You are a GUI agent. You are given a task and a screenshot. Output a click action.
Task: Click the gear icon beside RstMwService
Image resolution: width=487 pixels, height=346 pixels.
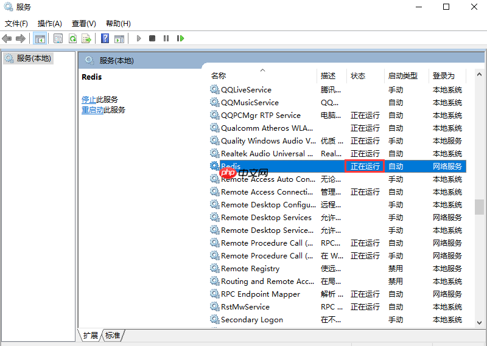pos(215,306)
